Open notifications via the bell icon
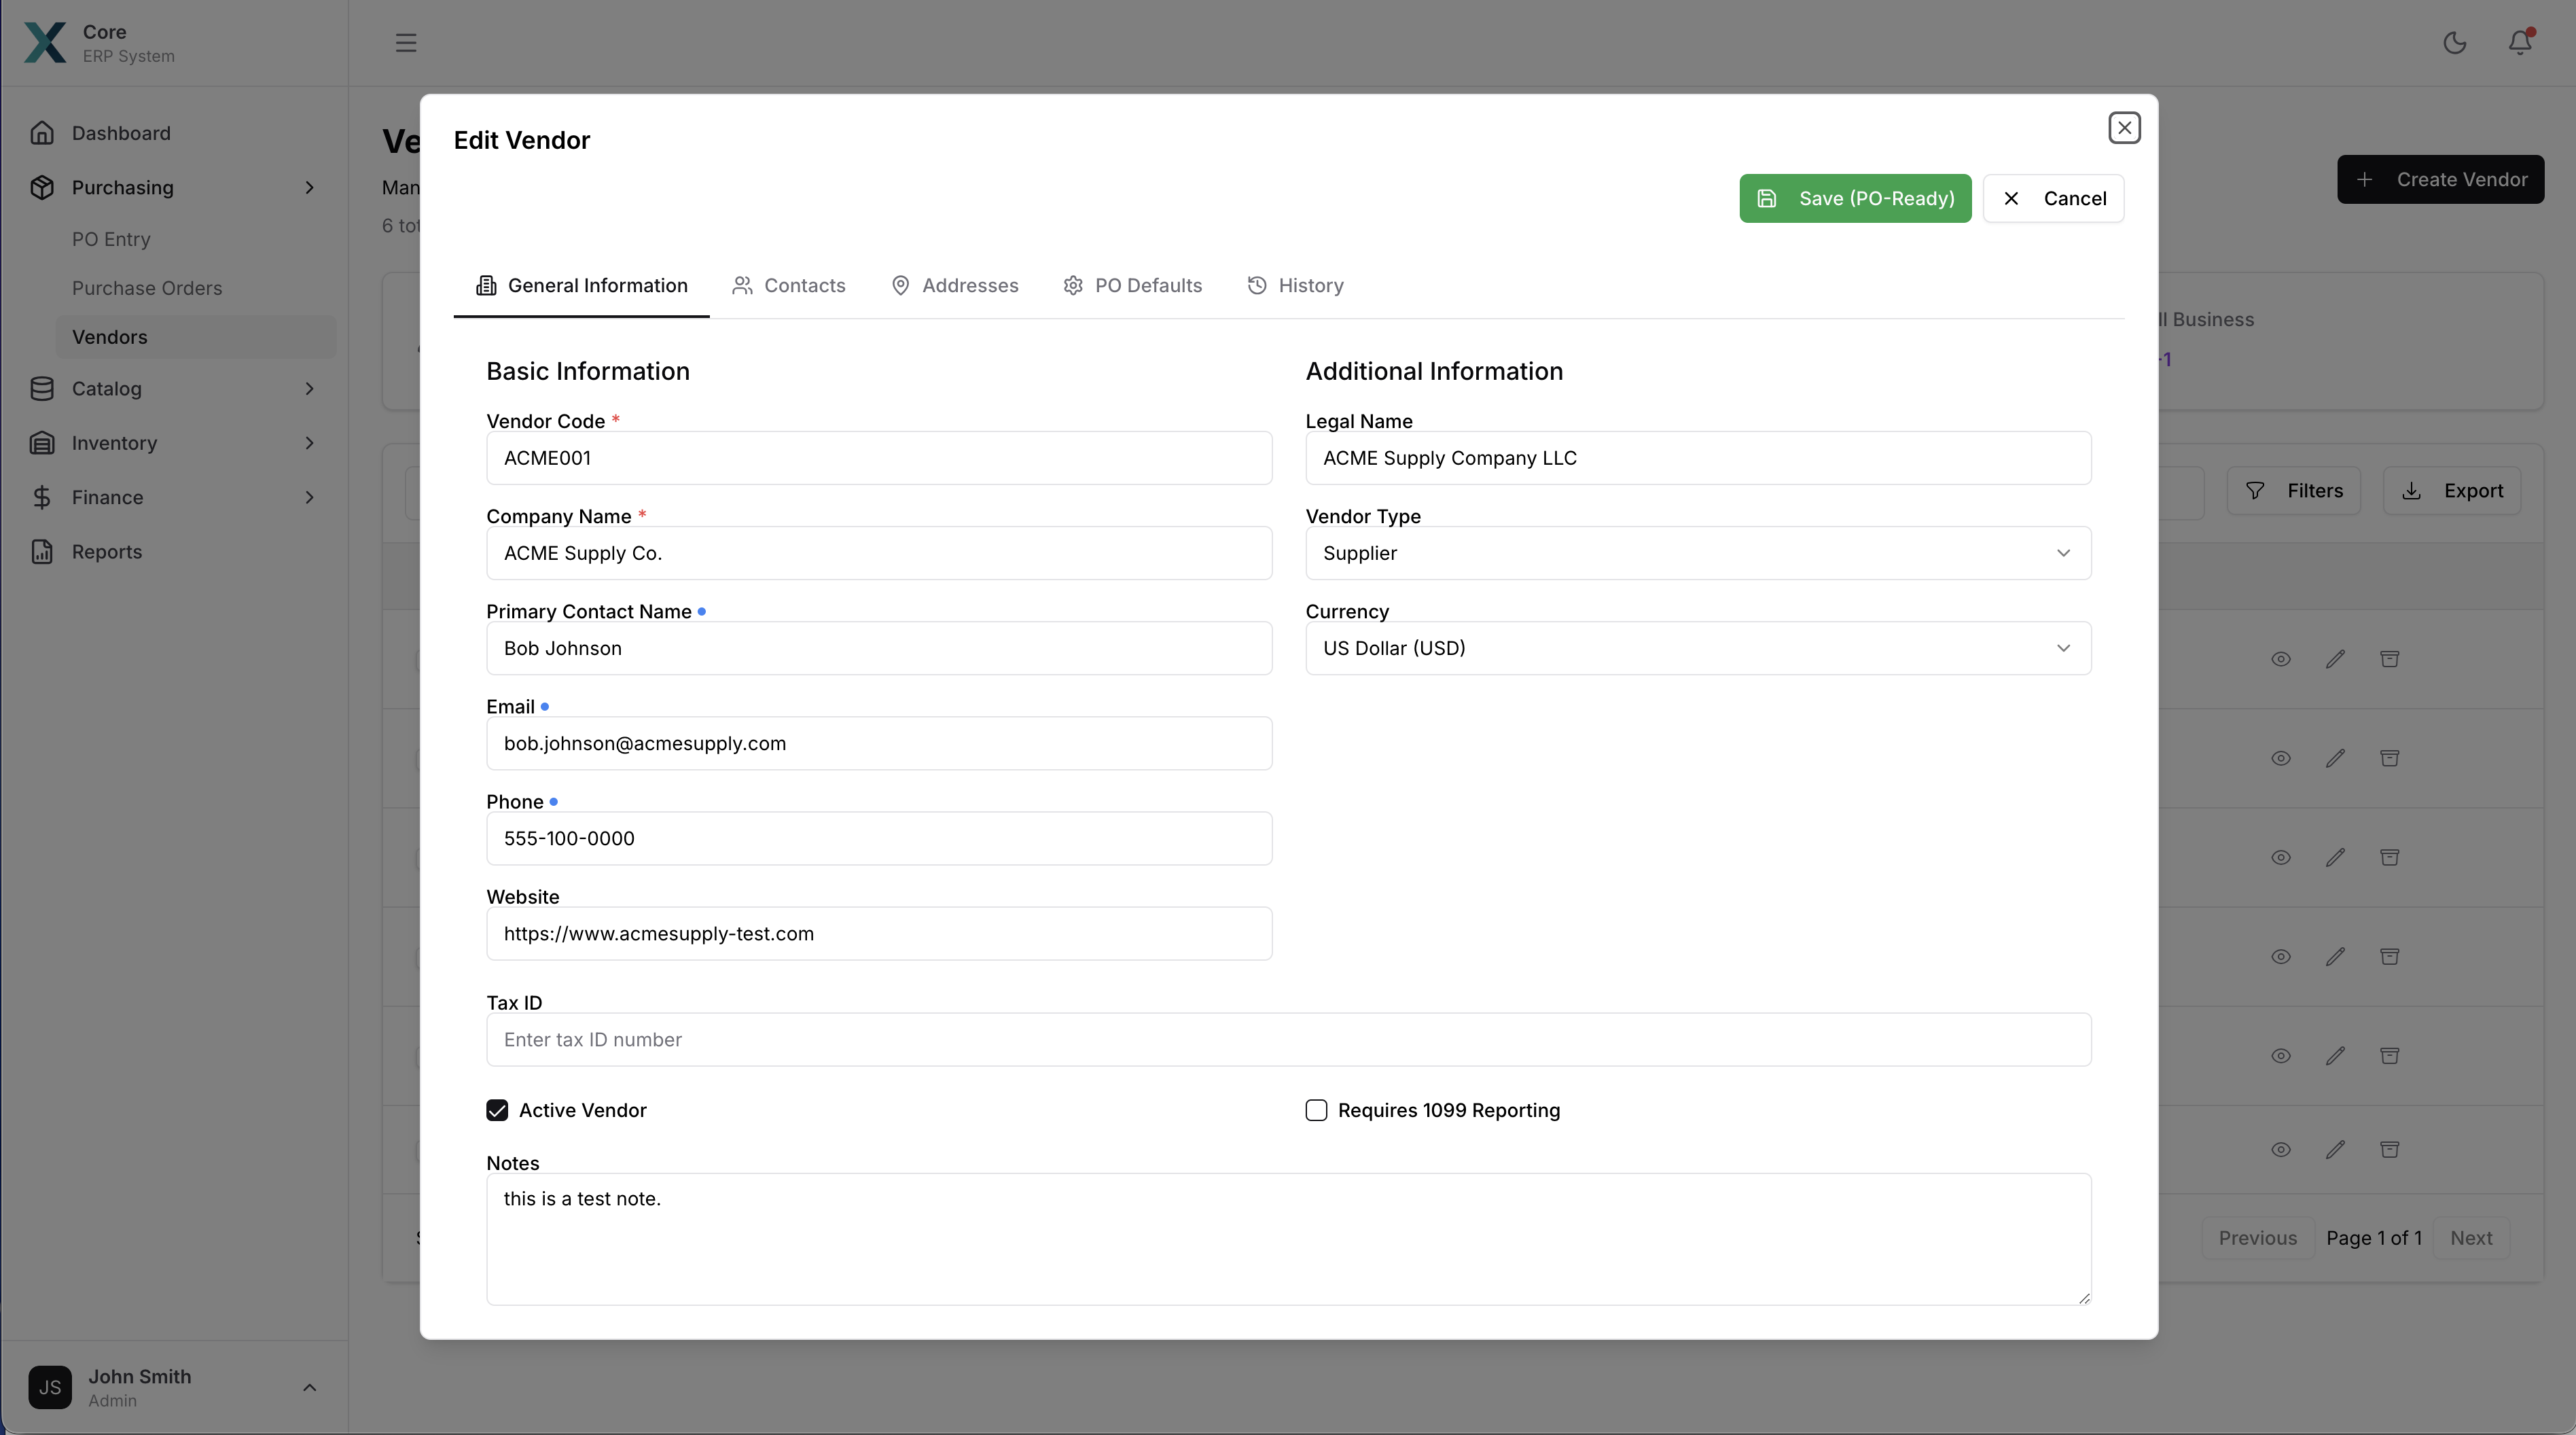 tap(2518, 43)
